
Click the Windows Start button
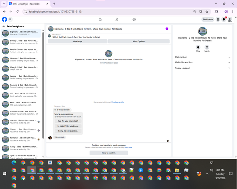(x=4, y=174)
